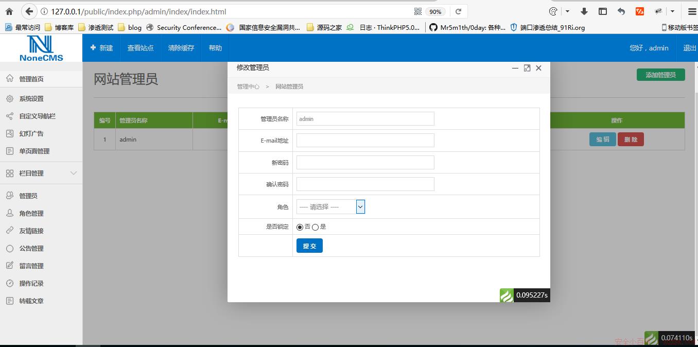Screen dimensions: 698x347
Task: Reload the page with the refresh icon
Action: (x=458, y=11)
